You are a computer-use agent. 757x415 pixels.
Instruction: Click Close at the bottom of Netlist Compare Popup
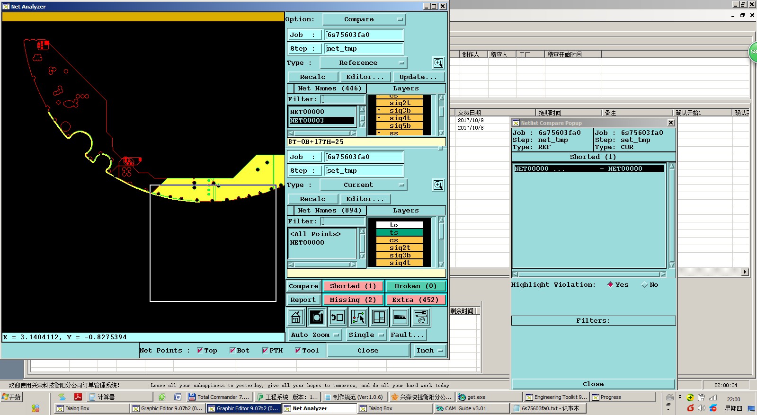click(x=593, y=384)
